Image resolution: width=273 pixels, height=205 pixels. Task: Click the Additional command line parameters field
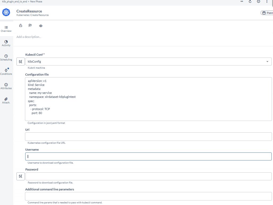click(x=149, y=196)
